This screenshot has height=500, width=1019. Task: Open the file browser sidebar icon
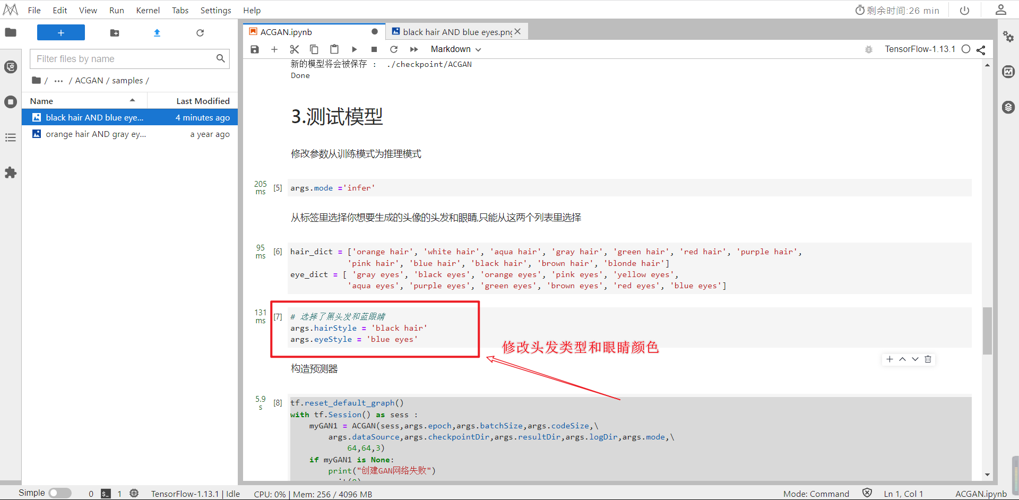(x=11, y=32)
